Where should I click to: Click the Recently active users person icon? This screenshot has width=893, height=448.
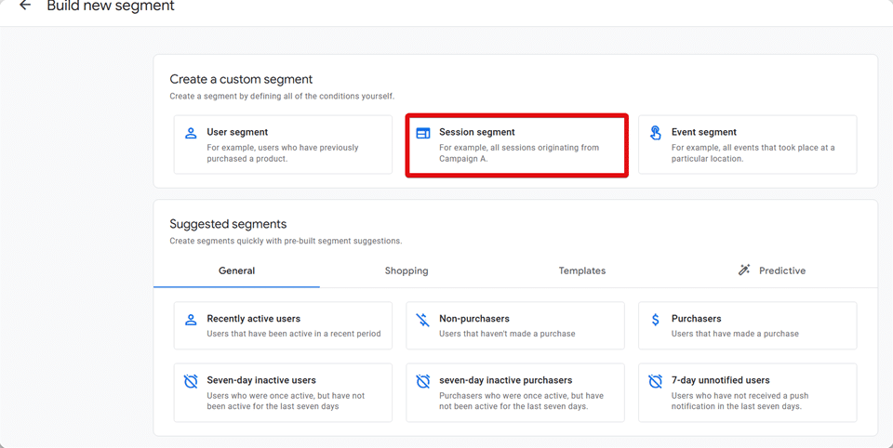coord(191,320)
